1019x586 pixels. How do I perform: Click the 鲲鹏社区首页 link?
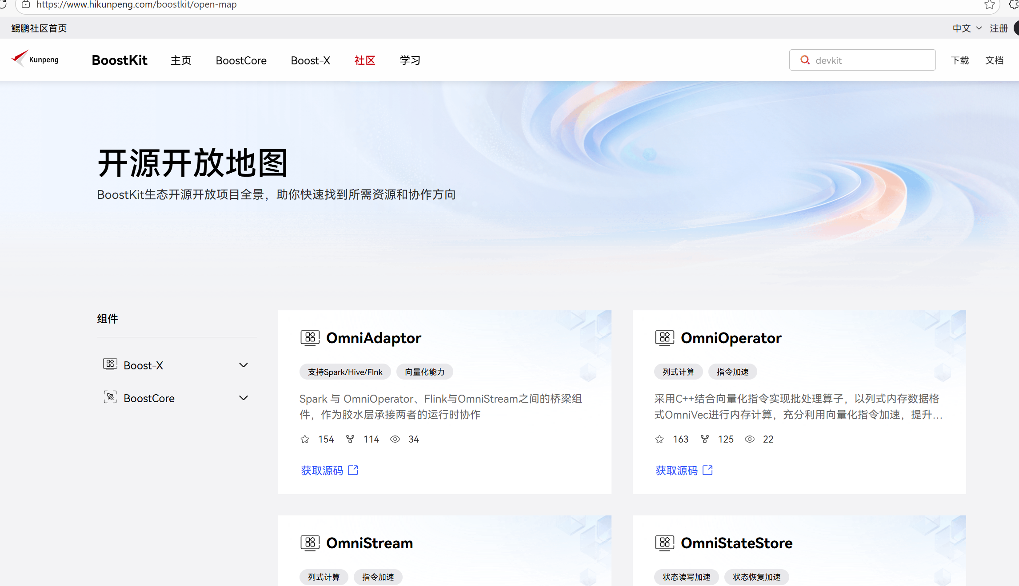[39, 28]
